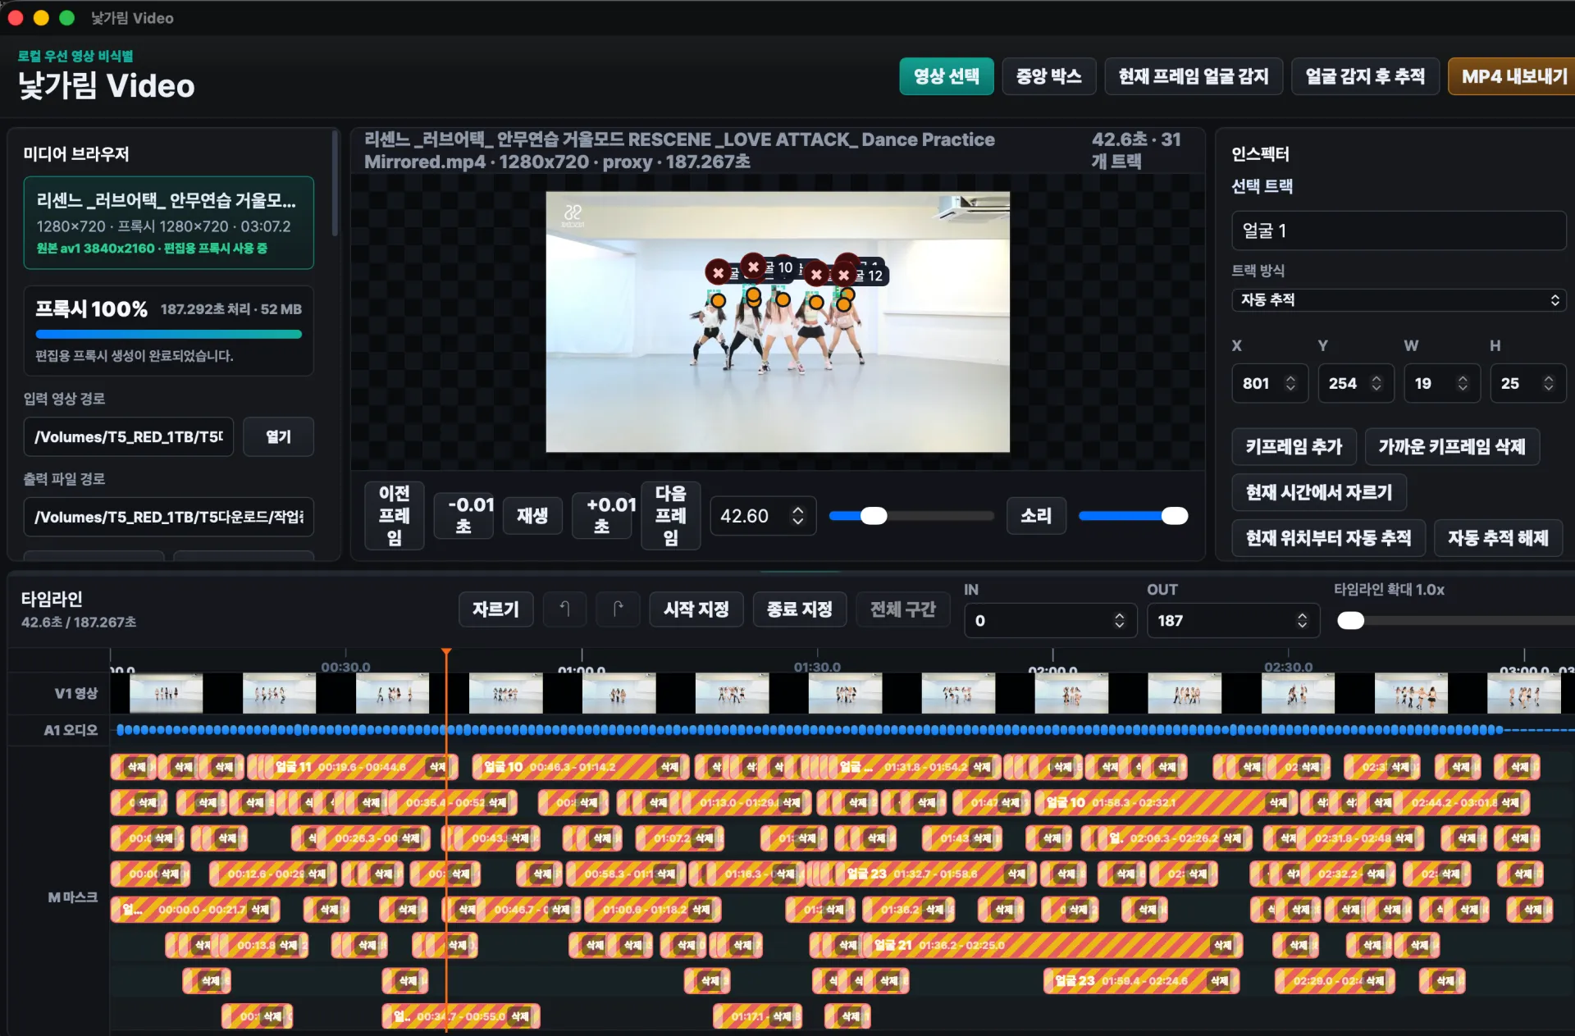Step the OUT point value spinner
This screenshot has height=1036, width=1575.
point(1302,621)
